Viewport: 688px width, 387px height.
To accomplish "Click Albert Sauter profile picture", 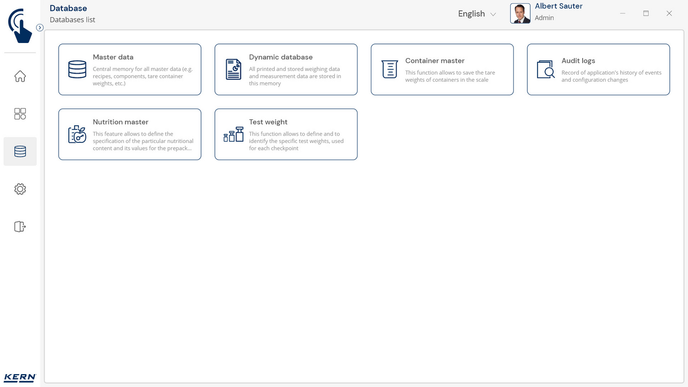I will click(x=520, y=13).
